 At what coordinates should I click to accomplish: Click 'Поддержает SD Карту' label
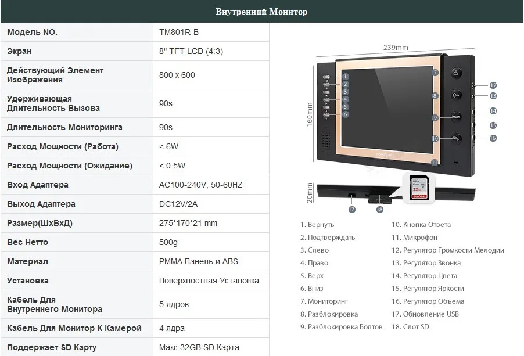click(x=52, y=347)
